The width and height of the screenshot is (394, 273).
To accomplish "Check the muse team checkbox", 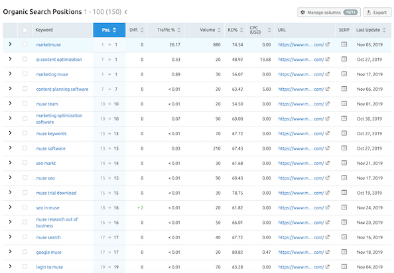I will pyautogui.click(x=25, y=103).
